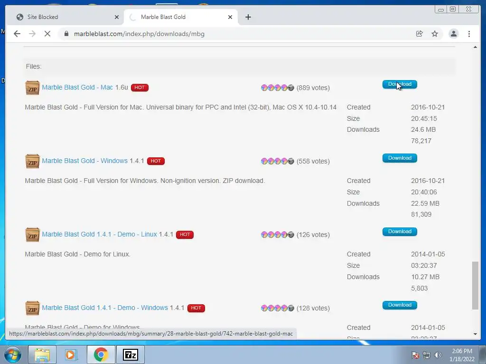Viewport: 486px width, 364px height.
Task: Open 7-Zip from the taskbar
Action: [130, 355]
